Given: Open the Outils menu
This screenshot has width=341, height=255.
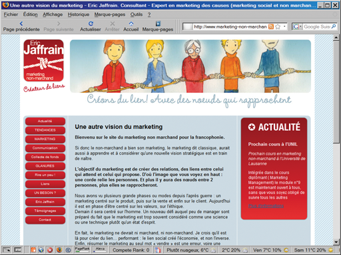Looking at the screenshot, I should coord(137,15).
